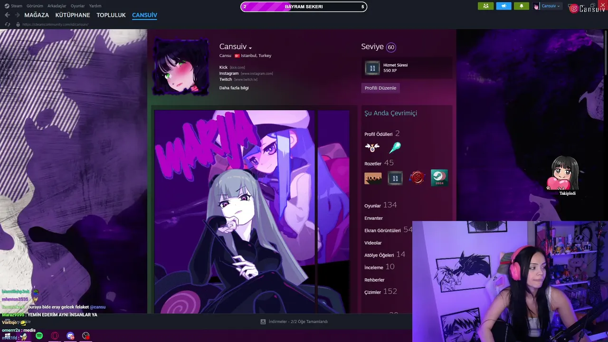Open the Windows Start button
This screenshot has width=608, height=342.
tap(7, 336)
